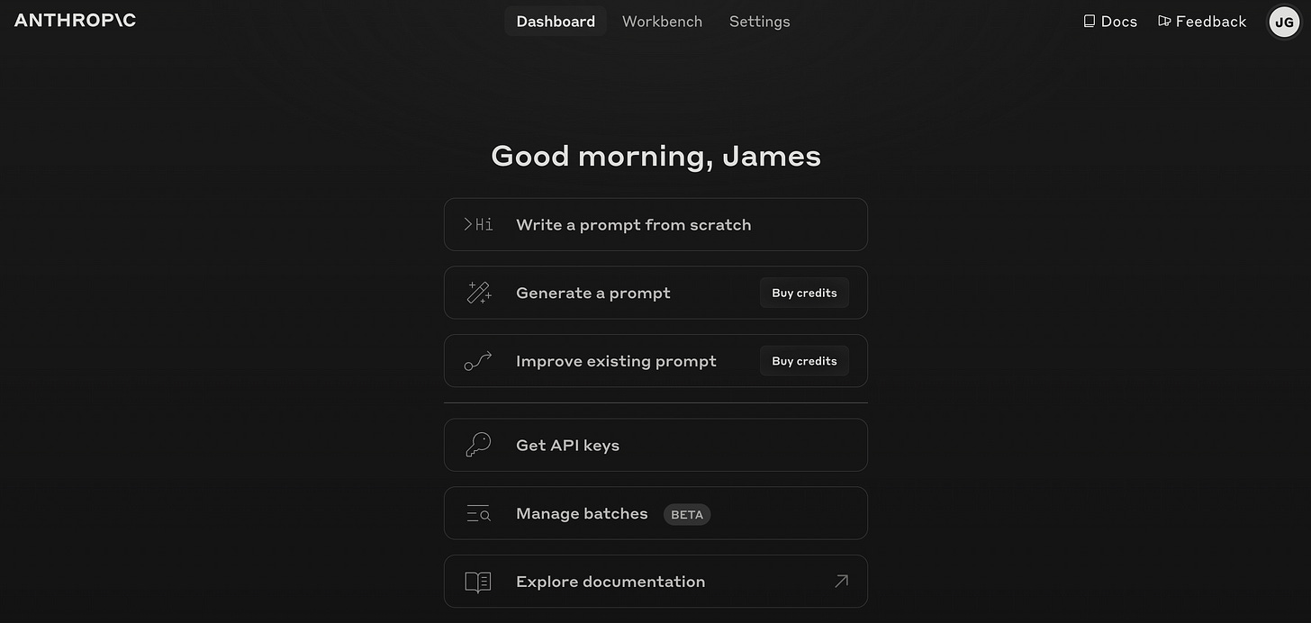Open Manage batches
Image resolution: width=1311 pixels, height=623 pixels.
click(x=655, y=513)
